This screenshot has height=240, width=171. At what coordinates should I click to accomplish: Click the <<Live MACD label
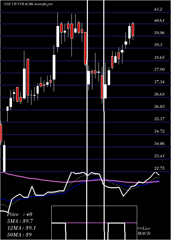point(144,231)
